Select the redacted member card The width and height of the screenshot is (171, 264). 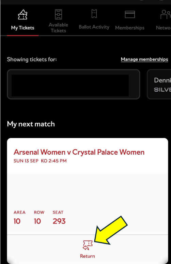point(74,84)
